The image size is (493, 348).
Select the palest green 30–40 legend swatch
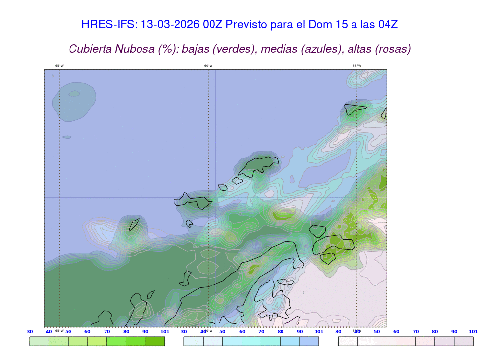click(39, 341)
